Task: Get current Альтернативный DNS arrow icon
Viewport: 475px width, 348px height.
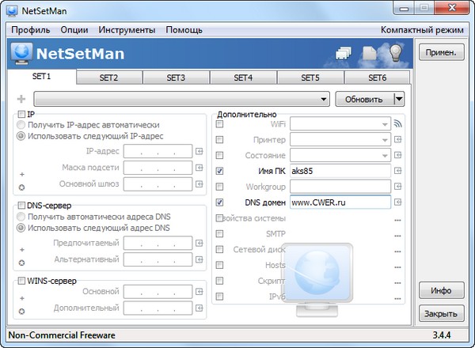Action: (199, 259)
